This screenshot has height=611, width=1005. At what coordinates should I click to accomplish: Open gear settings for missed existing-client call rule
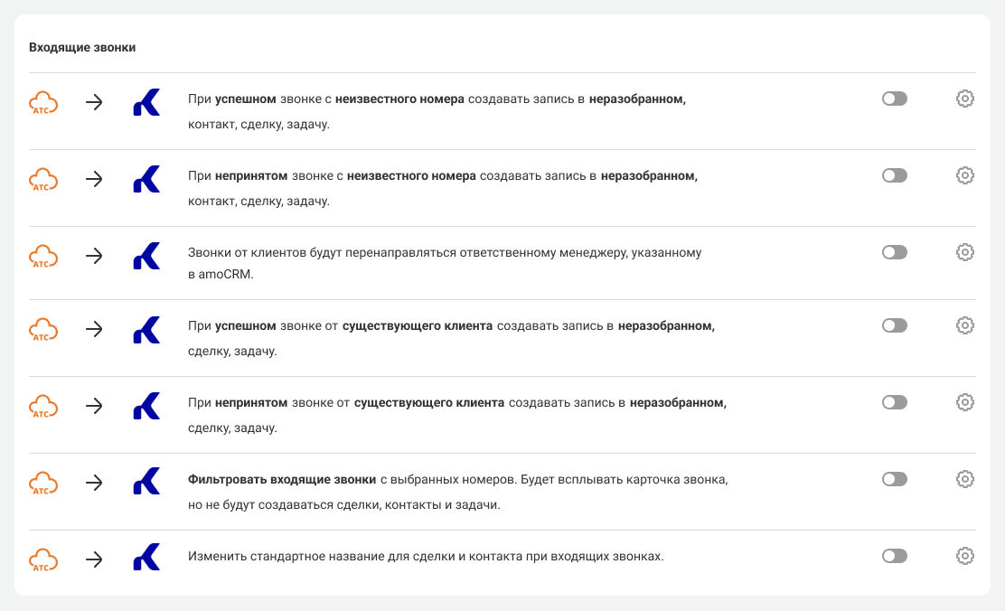click(x=964, y=402)
